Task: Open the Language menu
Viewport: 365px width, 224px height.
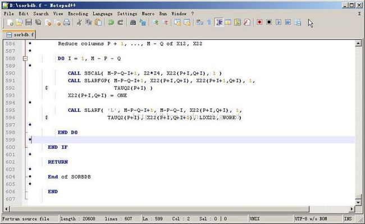Action: pyautogui.click(x=102, y=13)
